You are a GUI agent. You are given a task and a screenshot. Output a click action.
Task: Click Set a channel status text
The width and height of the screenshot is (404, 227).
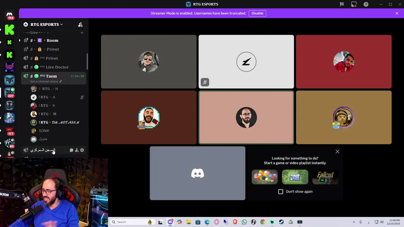point(44,81)
